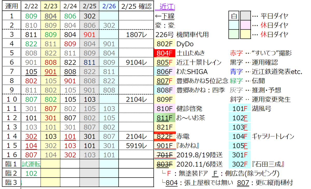This screenshot has width=311, height=189.
Task: Select the 809F legend cell
Action: pyautogui.click(x=164, y=99)
